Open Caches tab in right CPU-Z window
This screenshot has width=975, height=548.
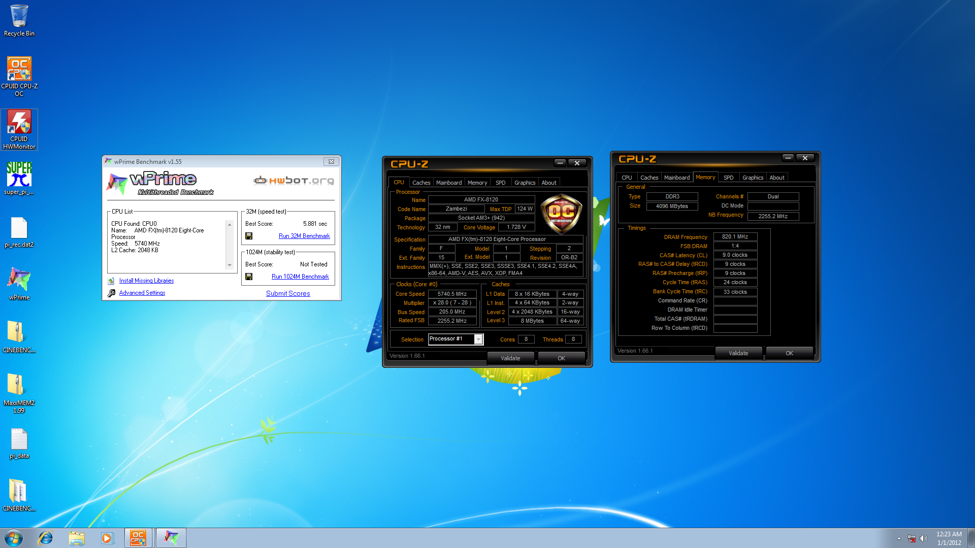[649, 178]
